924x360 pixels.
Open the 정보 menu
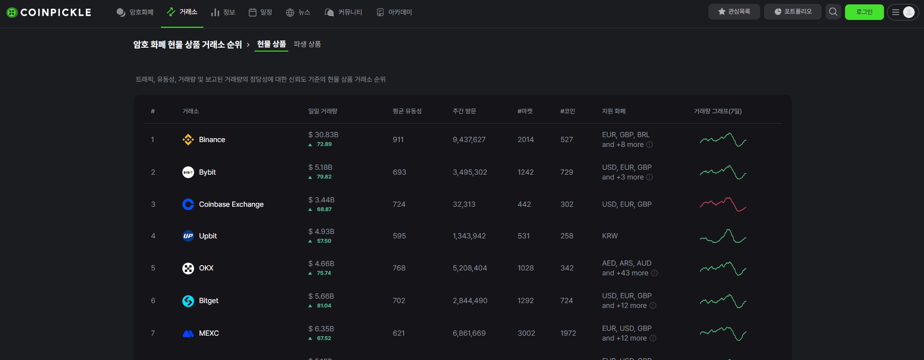point(223,12)
